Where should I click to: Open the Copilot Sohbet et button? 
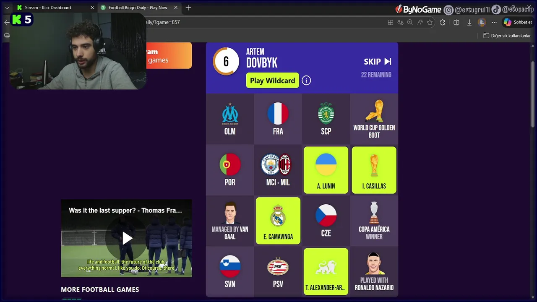coord(518,22)
